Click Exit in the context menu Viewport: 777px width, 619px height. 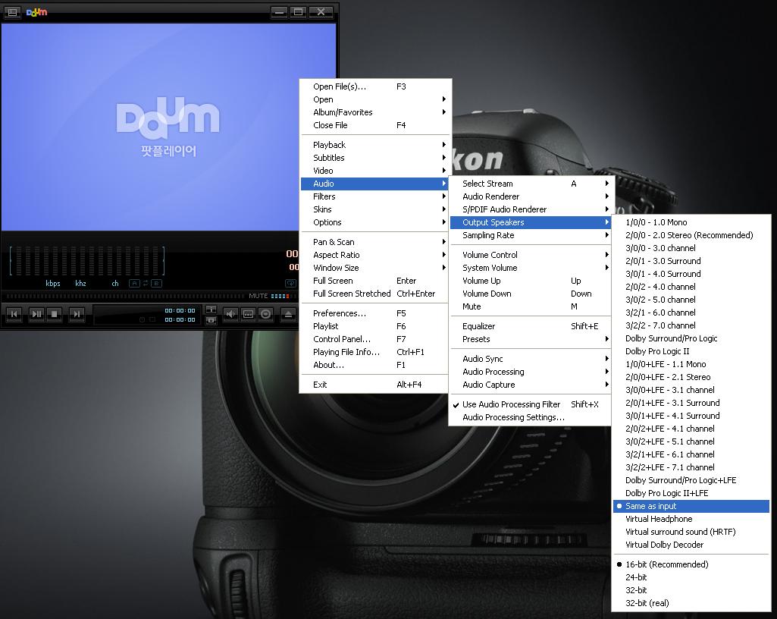pyautogui.click(x=376, y=385)
